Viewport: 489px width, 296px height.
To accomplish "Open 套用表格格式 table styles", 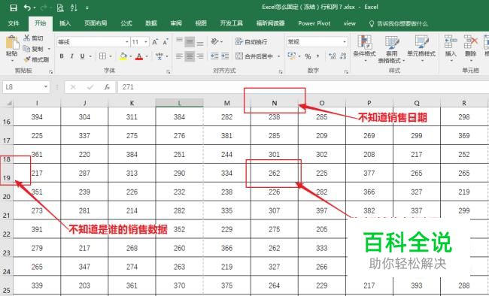I will [391, 50].
